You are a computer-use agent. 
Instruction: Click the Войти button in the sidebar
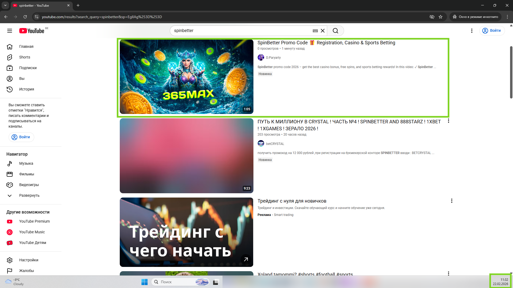coord(21,137)
